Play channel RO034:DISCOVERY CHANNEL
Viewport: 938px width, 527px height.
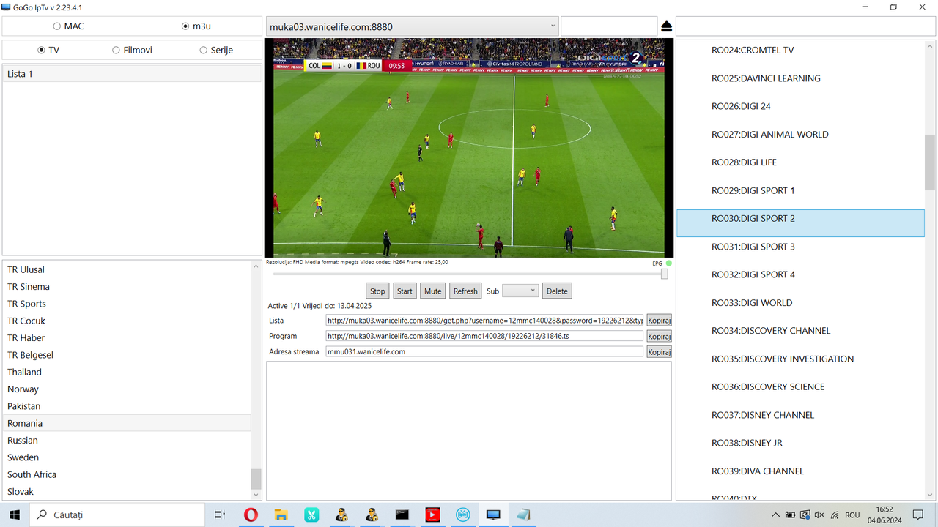800,331
